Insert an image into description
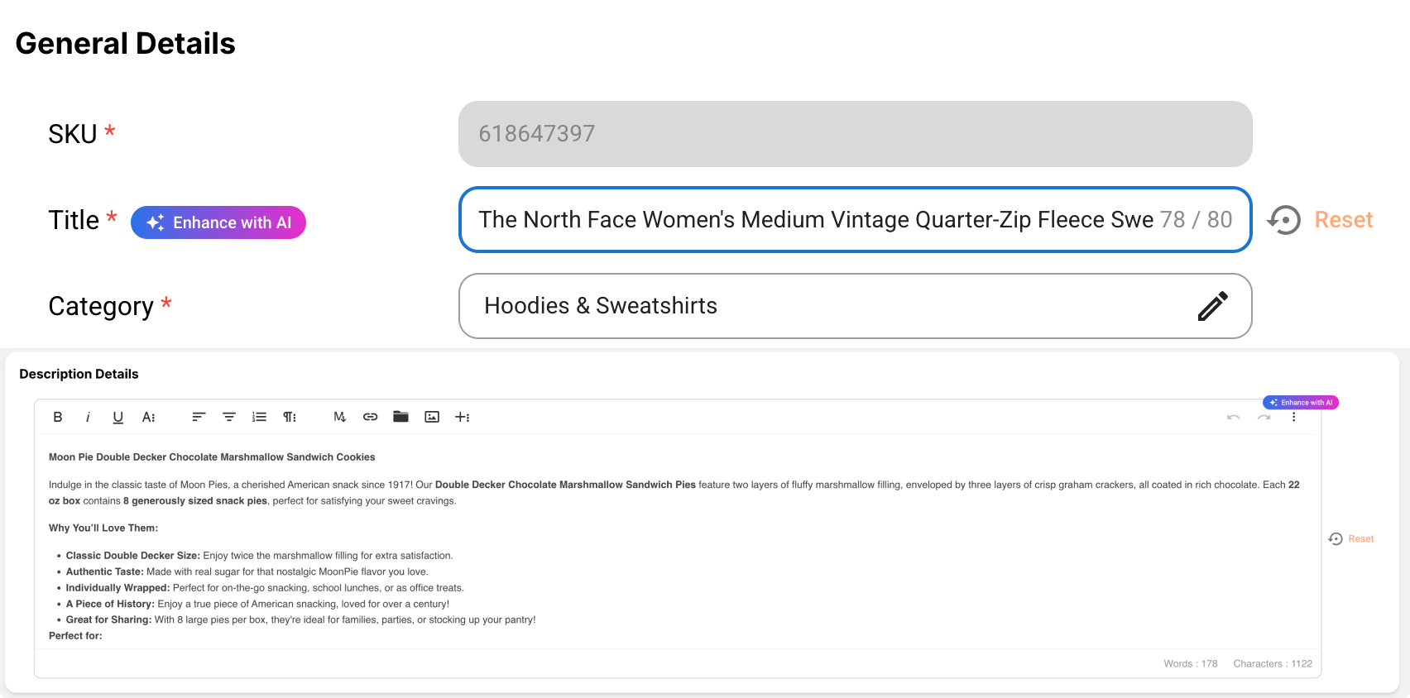Viewport: 1410px width, 698px height. 432,417
